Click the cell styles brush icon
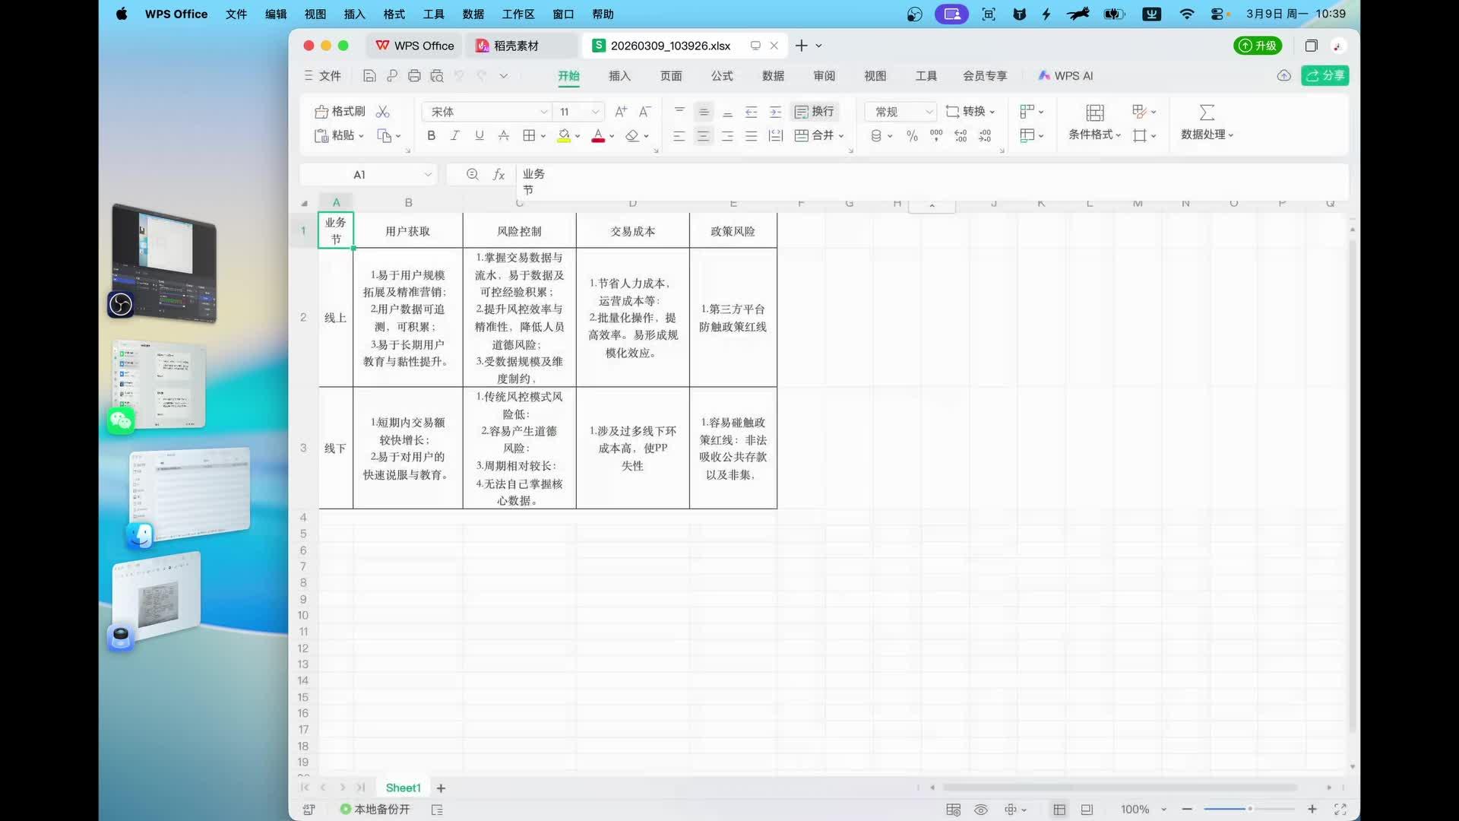 (1139, 112)
